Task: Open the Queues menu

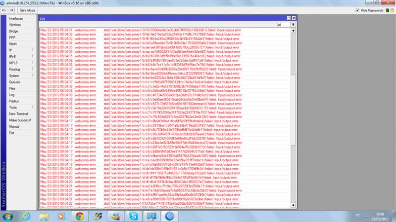Action: coord(21,82)
